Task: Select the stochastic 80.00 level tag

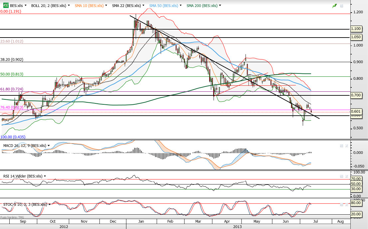Action: [356, 203]
